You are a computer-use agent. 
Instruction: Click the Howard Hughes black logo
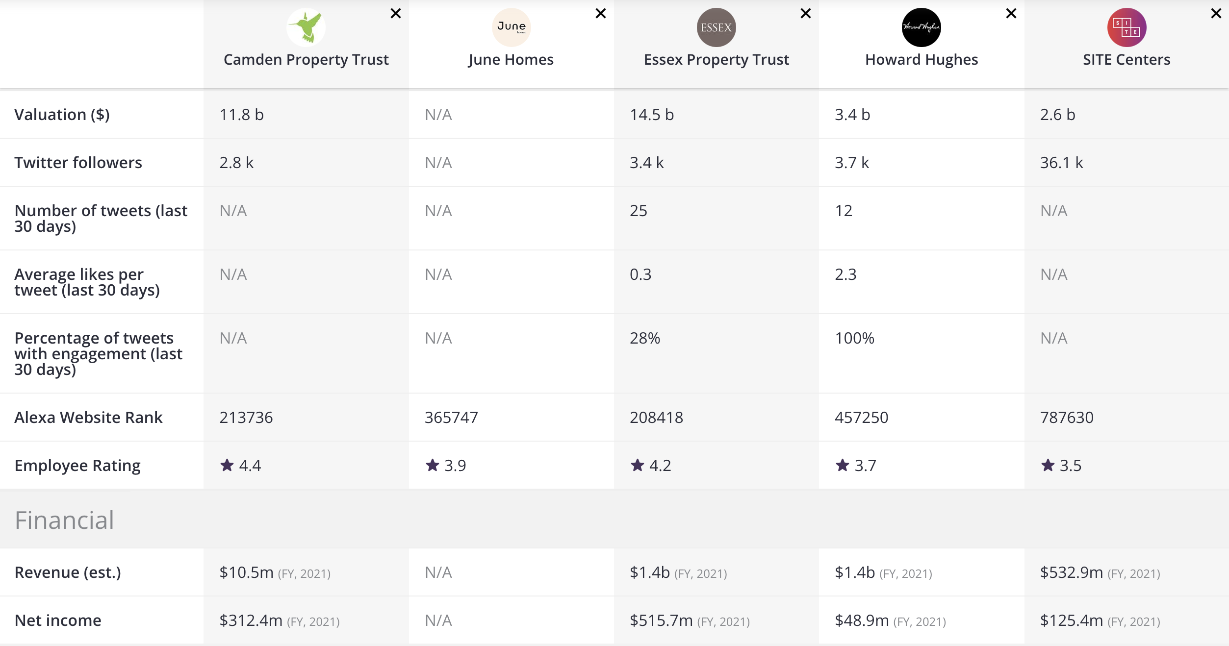(921, 27)
